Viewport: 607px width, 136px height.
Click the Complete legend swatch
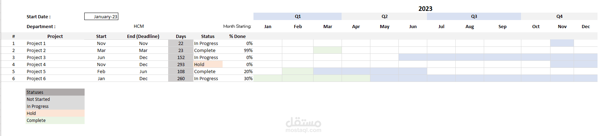tap(55, 120)
